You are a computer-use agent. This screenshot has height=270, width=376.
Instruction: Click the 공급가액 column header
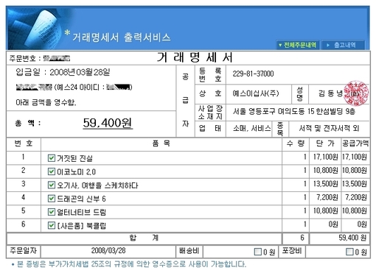click(x=355, y=143)
